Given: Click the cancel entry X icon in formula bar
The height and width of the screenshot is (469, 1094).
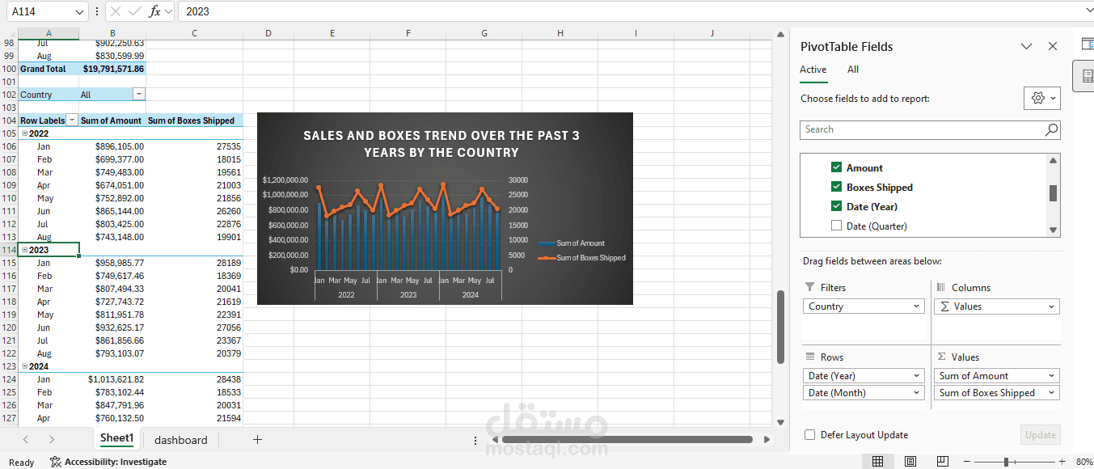Looking at the screenshot, I should point(116,11).
